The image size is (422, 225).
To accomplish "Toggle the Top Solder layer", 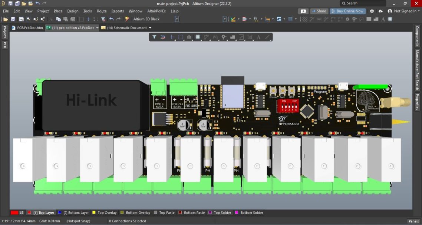I will coord(220,213).
